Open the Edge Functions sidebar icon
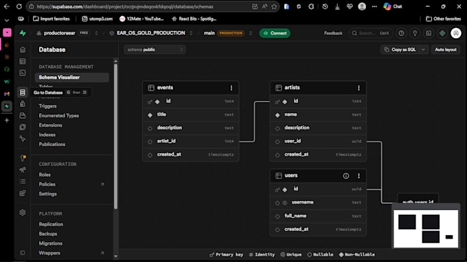Viewport: 467px width, 262px height. 23,127
